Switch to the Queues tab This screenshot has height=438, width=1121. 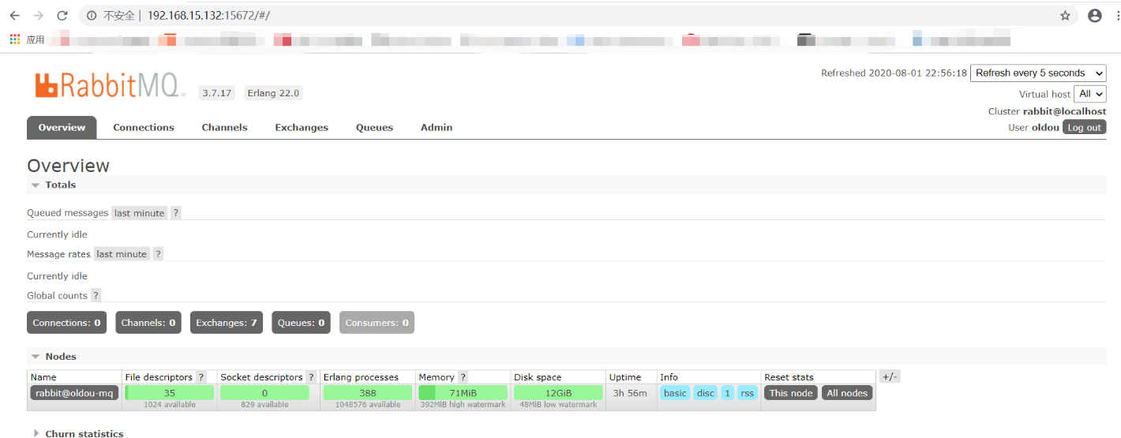[x=374, y=128]
